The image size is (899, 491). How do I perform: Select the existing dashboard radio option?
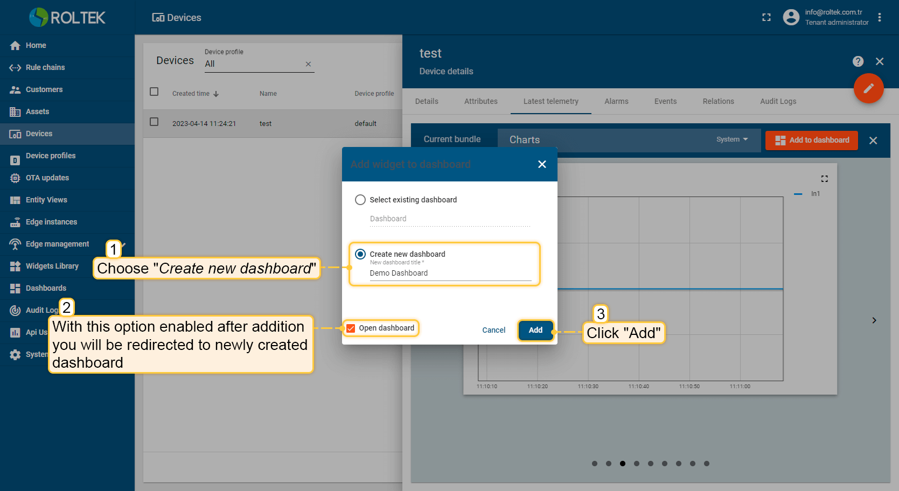360,200
